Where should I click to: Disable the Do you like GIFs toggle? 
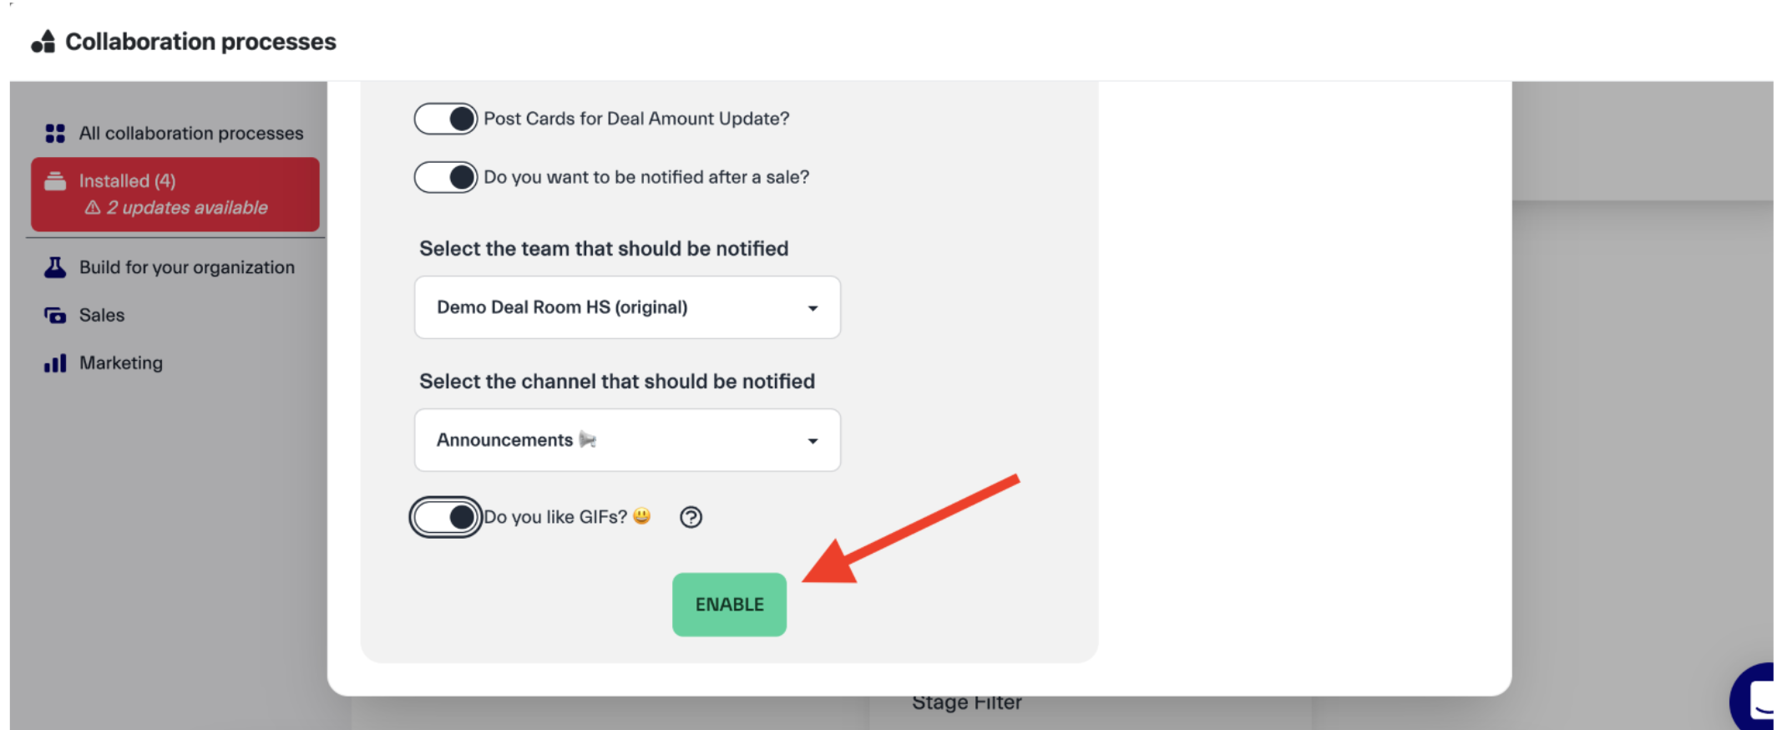[x=446, y=518]
